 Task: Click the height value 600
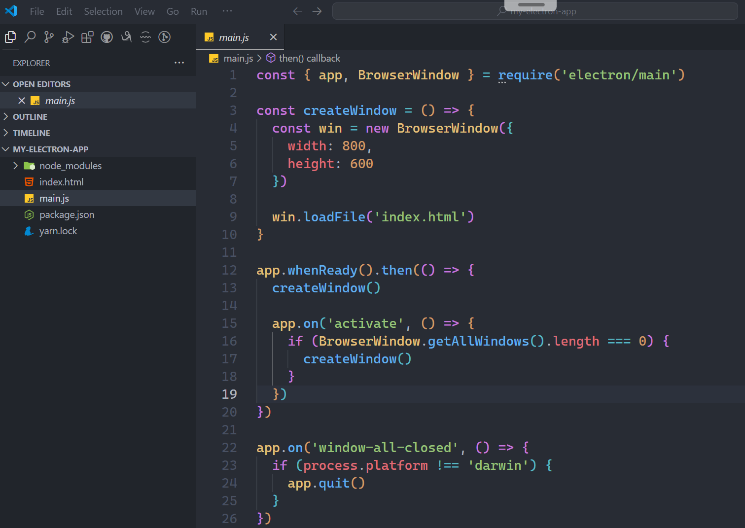pos(361,164)
